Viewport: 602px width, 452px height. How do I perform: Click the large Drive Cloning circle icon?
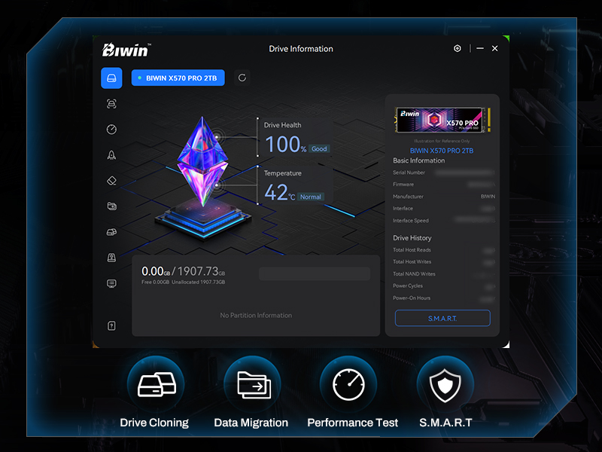point(157,384)
